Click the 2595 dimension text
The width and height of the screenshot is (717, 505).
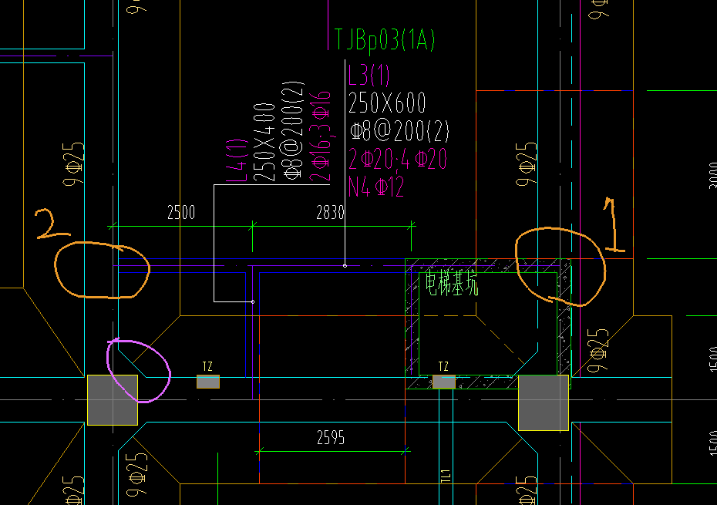(330, 438)
